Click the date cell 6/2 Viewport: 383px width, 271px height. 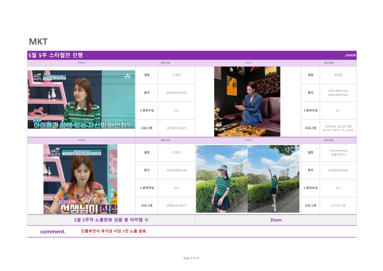click(177, 111)
